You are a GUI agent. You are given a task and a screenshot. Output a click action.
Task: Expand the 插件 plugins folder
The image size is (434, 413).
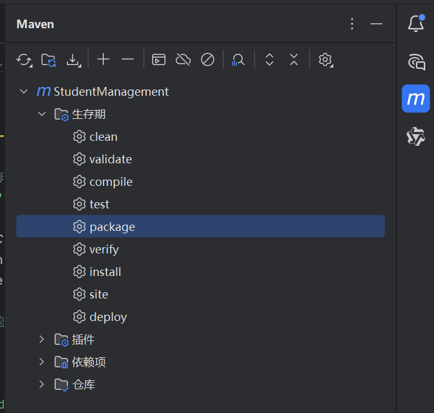click(x=41, y=339)
